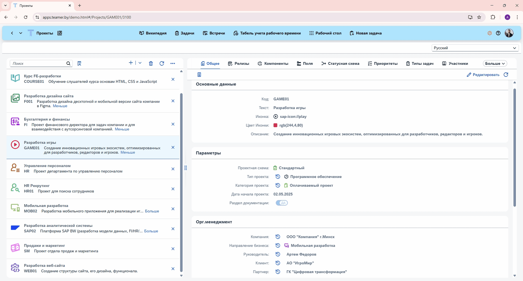This screenshot has height=281, width=523.
Task: Open the Статусная схема tab
Action: [340, 63]
